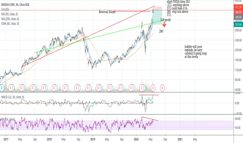This screenshot has width=243, height=143.
Task: Click the red 372.39 price label
Action: tap(238, 7)
